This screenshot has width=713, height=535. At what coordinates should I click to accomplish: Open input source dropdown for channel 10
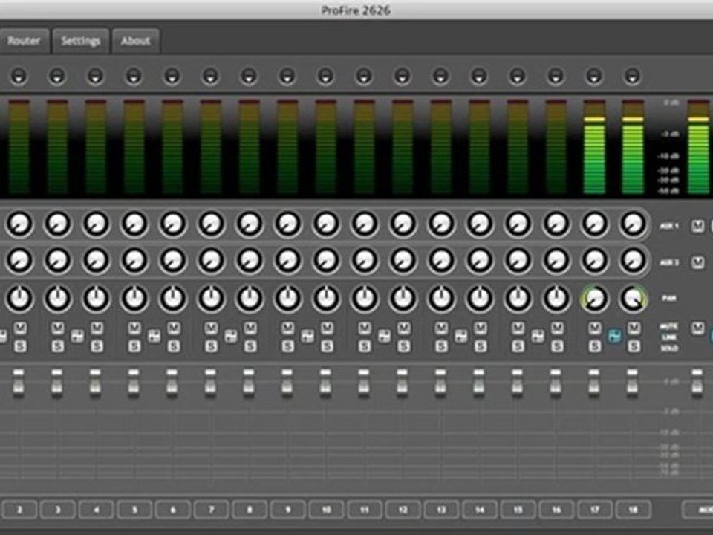point(325,76)
